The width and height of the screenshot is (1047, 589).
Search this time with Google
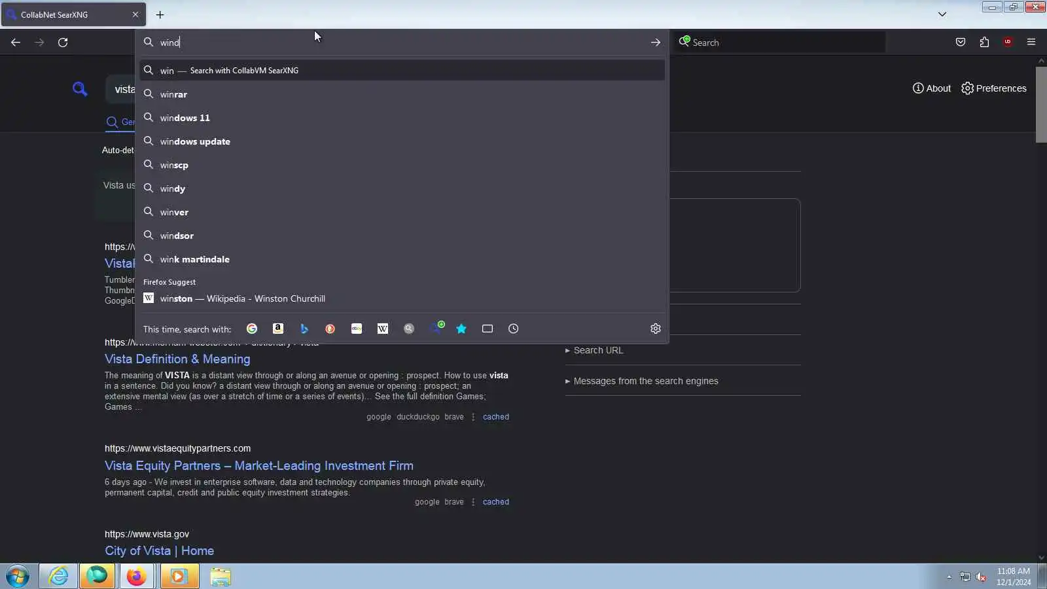click(x=252, y=329)
